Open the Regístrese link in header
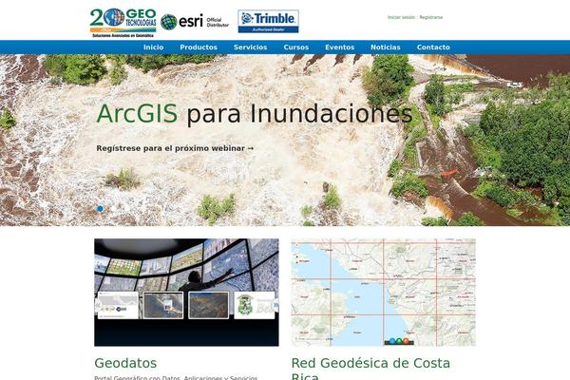 [431, 17]
